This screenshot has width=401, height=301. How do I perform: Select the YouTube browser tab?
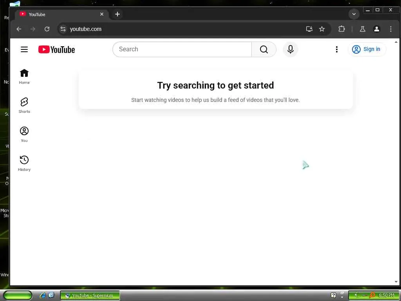61,15
